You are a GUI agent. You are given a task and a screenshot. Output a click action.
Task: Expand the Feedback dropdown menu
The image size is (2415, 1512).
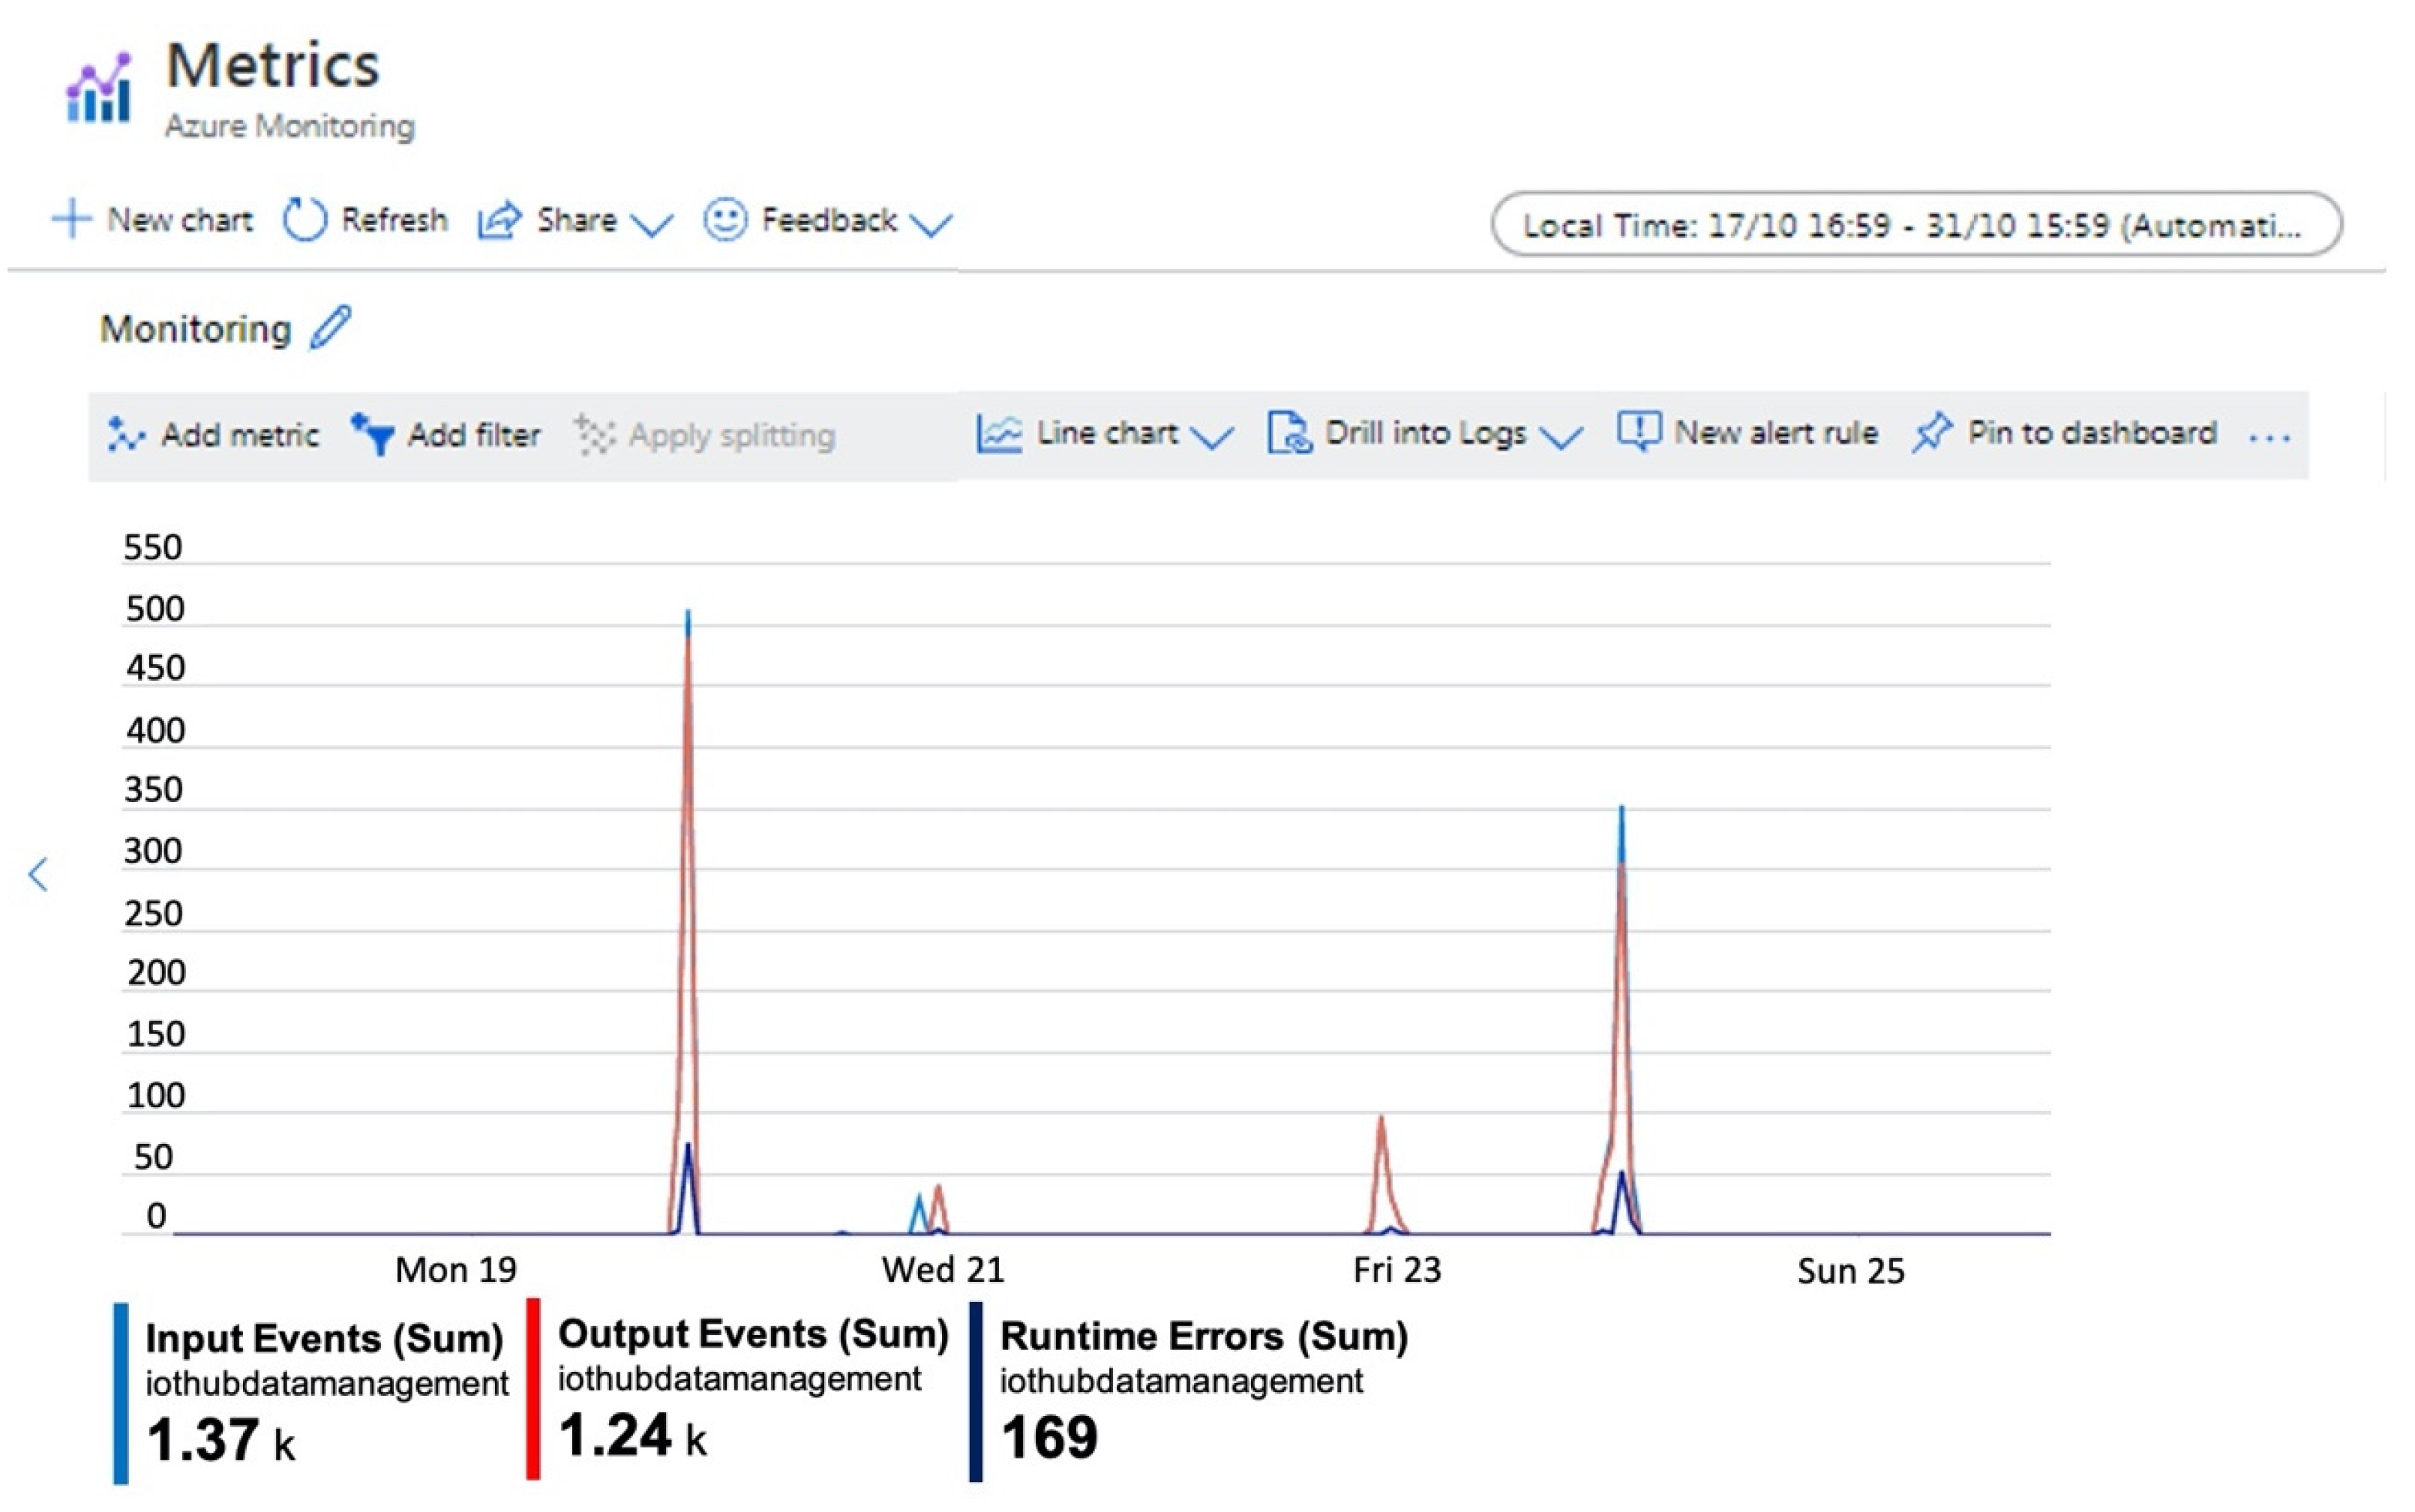[931, 224]
